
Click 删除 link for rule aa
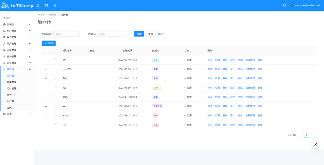pyautogui.click(x=260, y=106)
